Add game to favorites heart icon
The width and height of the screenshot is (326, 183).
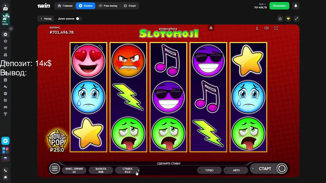click(x=288, y=19)
